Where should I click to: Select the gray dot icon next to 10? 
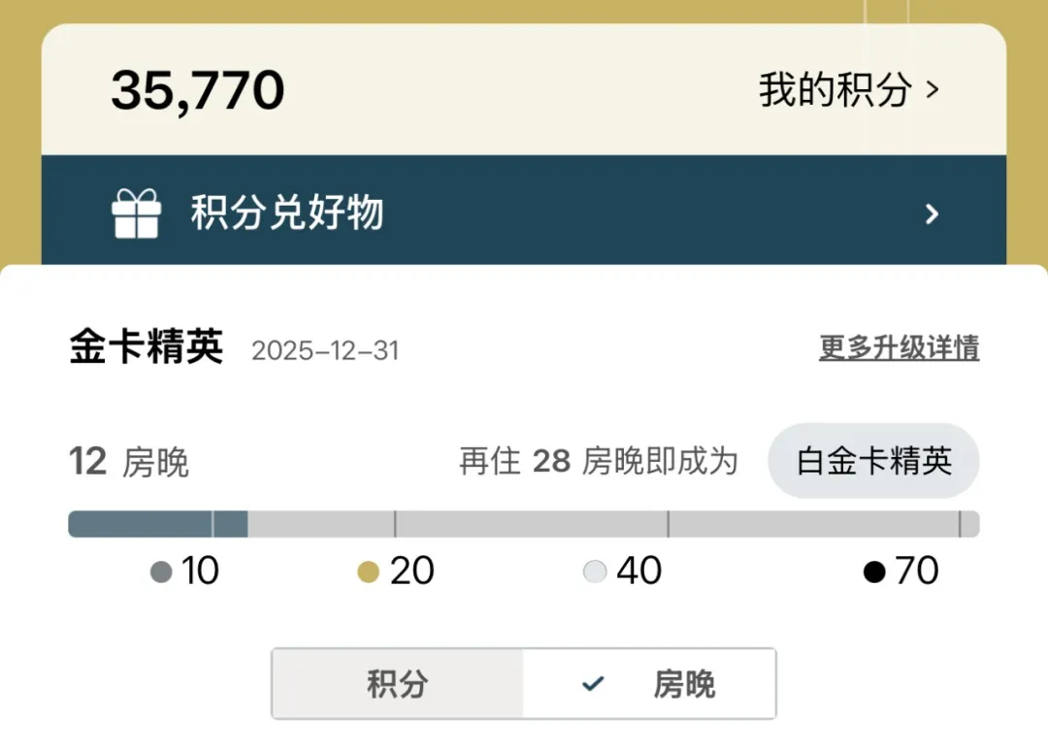pos(161,571)
